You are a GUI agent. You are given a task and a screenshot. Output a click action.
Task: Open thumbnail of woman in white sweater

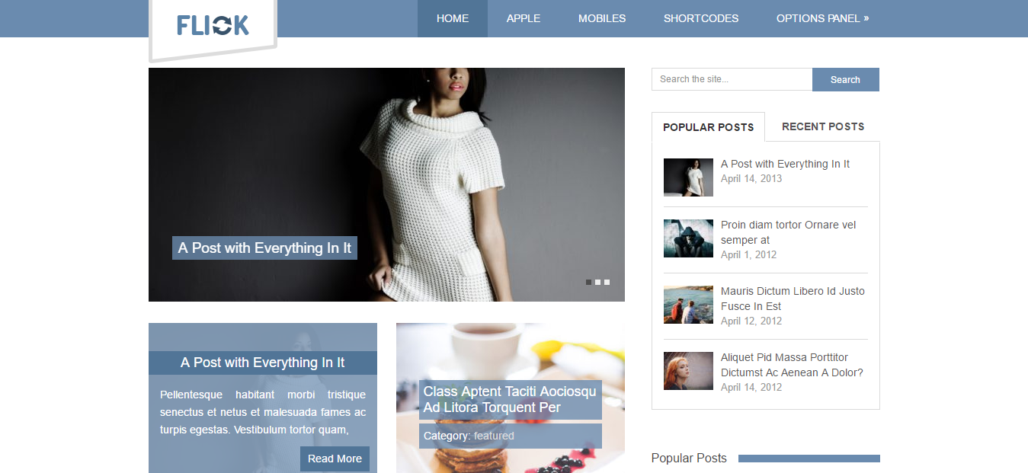point(688,177)
